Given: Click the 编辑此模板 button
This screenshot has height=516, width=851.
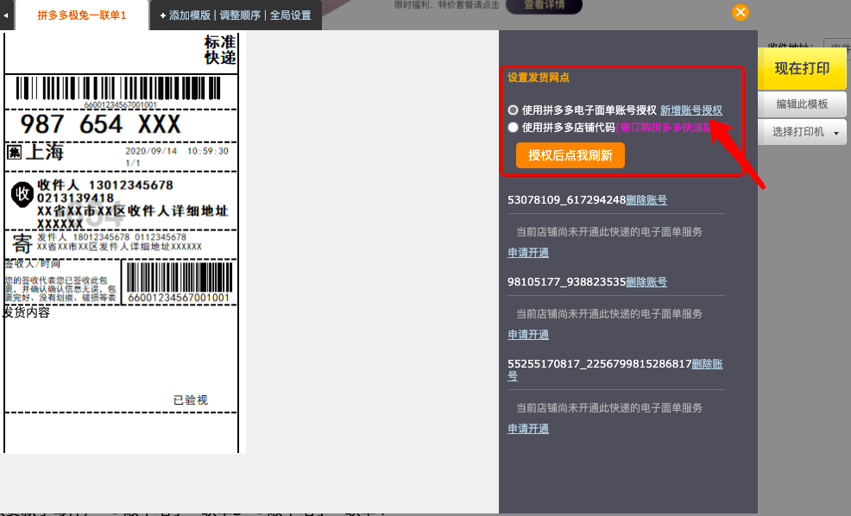Looking at the screenshot, I should tap(802, 104).
